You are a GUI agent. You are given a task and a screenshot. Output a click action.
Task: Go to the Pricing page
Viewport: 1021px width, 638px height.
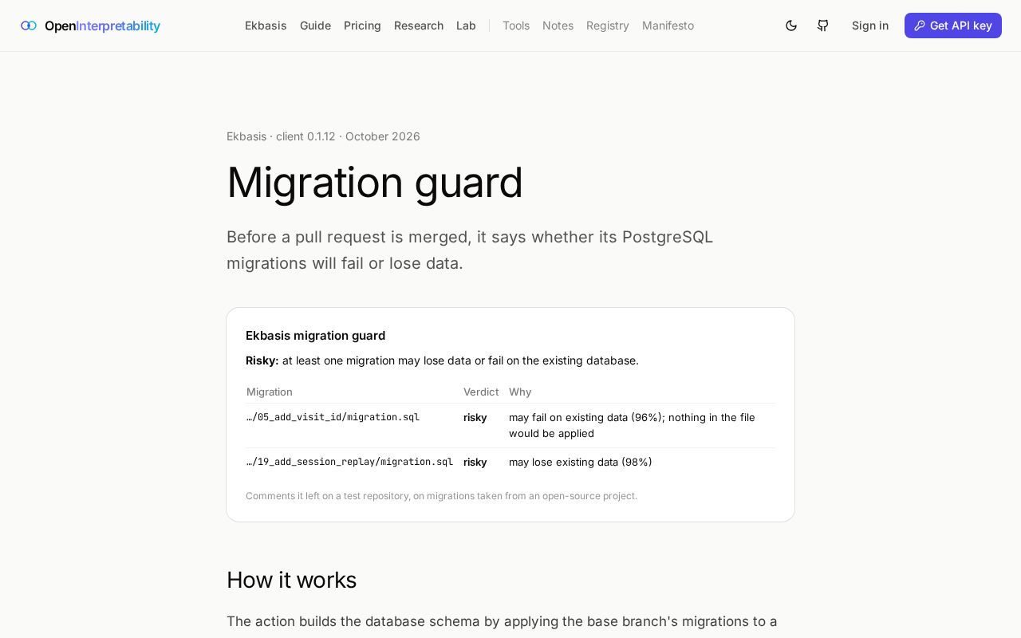(x=362, y=26)
